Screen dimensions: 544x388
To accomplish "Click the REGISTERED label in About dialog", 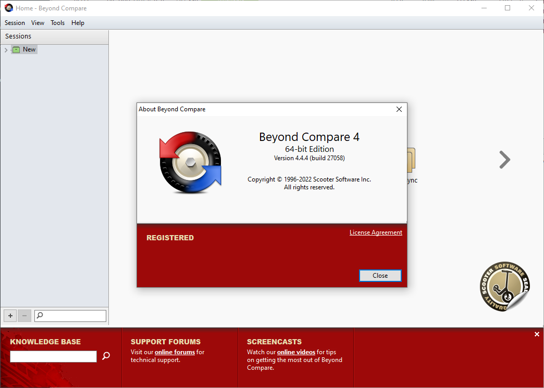I will 170,238.
